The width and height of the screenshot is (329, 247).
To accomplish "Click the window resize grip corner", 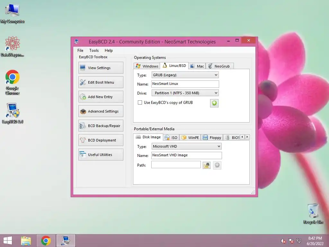I will coord(253,192).
